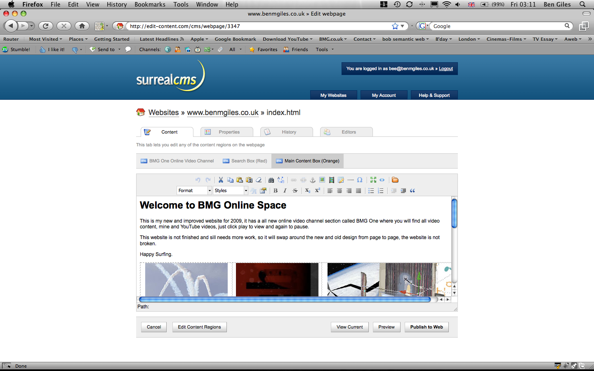Click the Increase Indent icon
594x371 pixels.
403,190
